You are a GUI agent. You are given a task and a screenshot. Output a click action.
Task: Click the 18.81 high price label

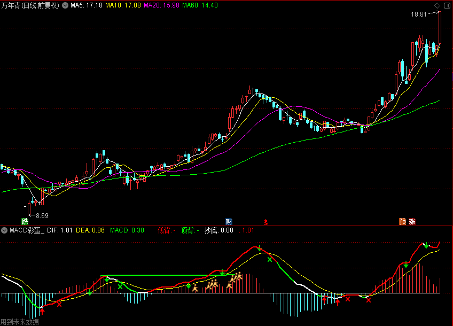[x=418, y=14]
